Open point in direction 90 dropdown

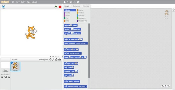click(x=81, y=39)
